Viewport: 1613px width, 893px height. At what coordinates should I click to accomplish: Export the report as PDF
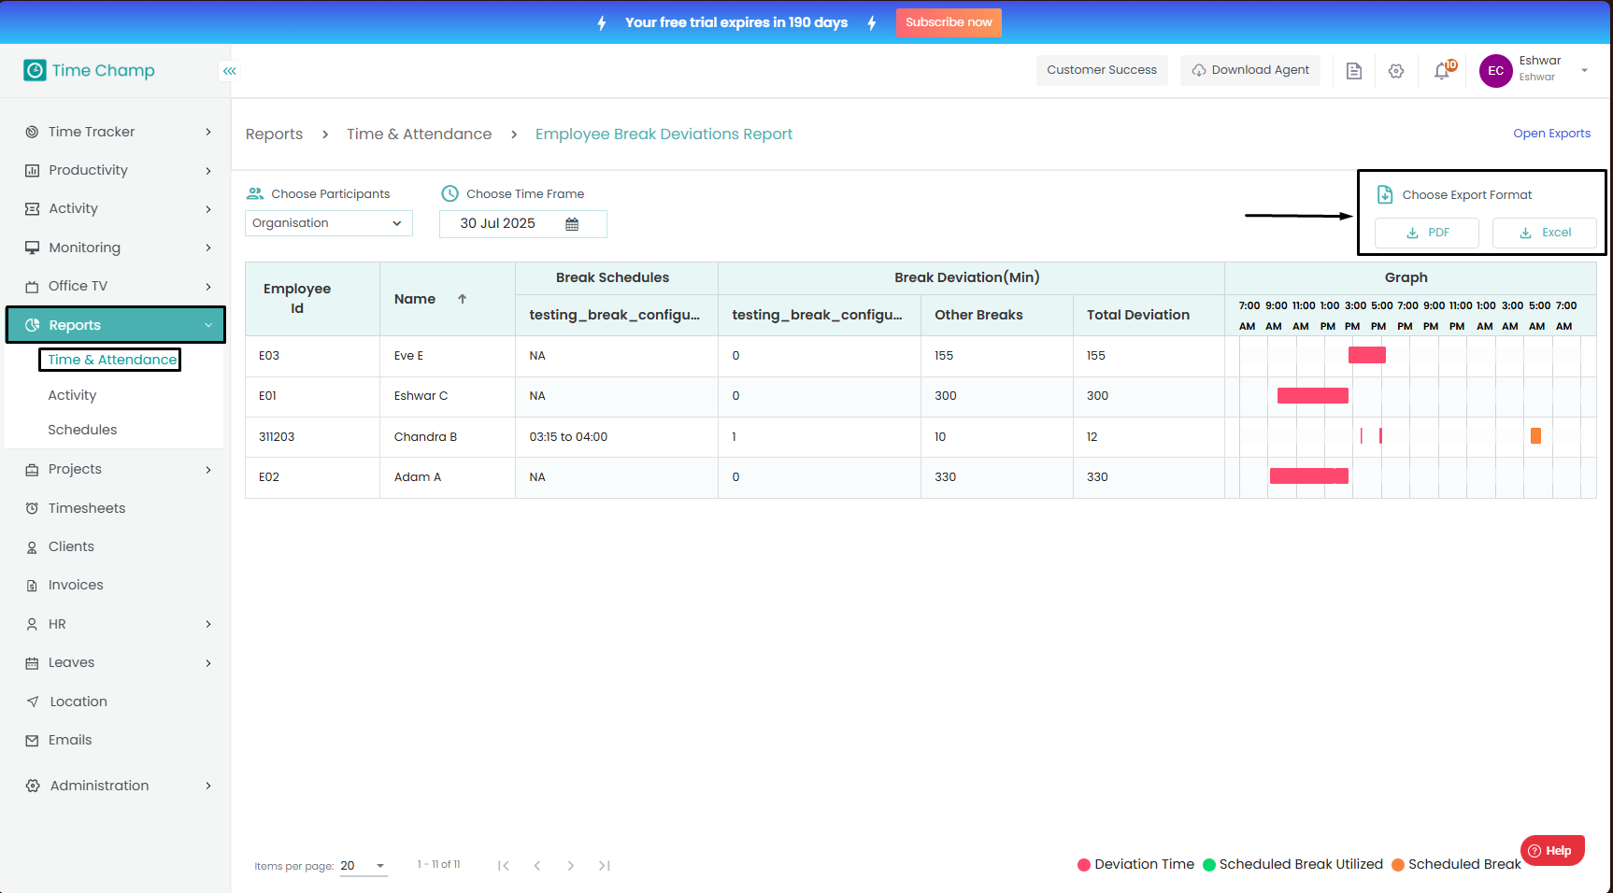(1427, 233)
